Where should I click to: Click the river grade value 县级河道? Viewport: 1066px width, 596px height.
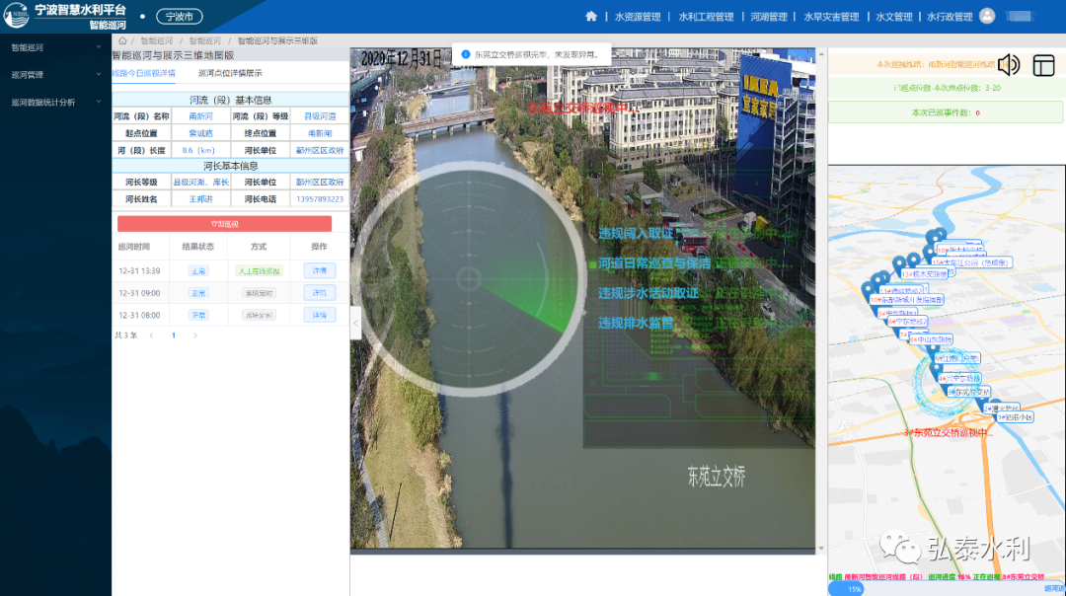pos(320,116)
